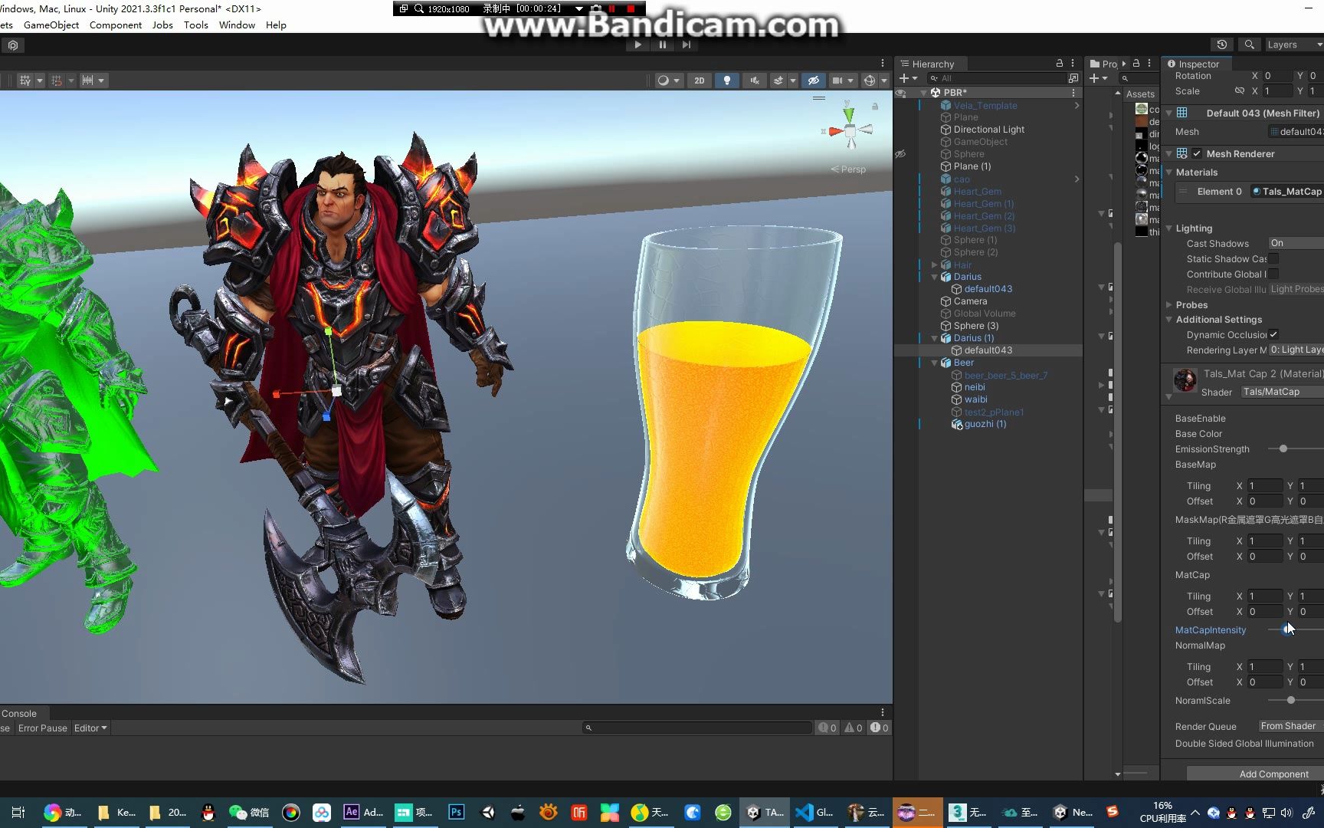Open the Layers dropdown
The width and height of the screenshot is (1324, 828).
(1293, 44)
